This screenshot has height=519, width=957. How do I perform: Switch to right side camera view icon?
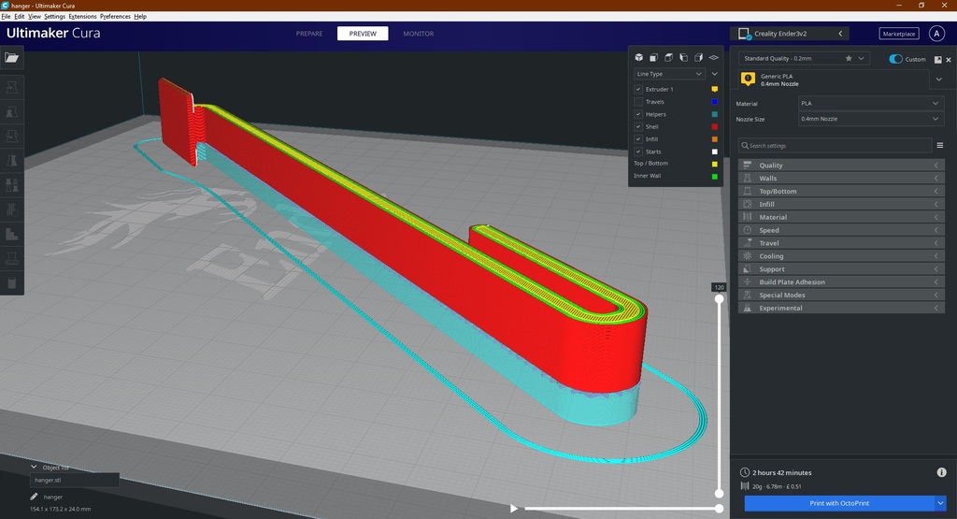[x=698, y=57]
